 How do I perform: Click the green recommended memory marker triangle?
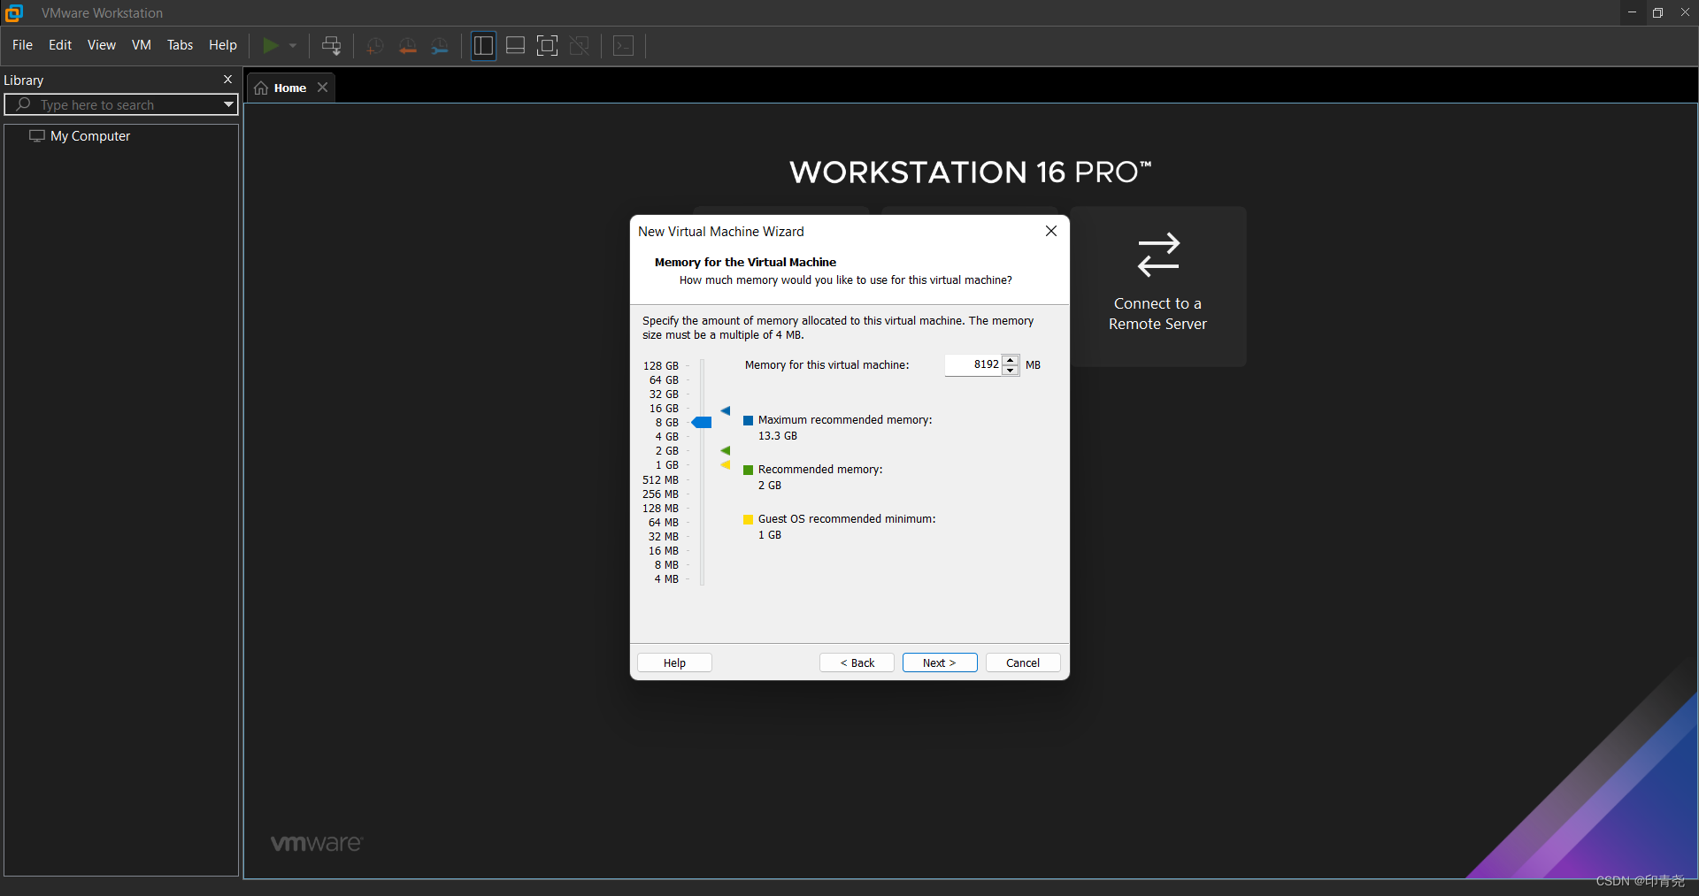(x=726, y=450)
